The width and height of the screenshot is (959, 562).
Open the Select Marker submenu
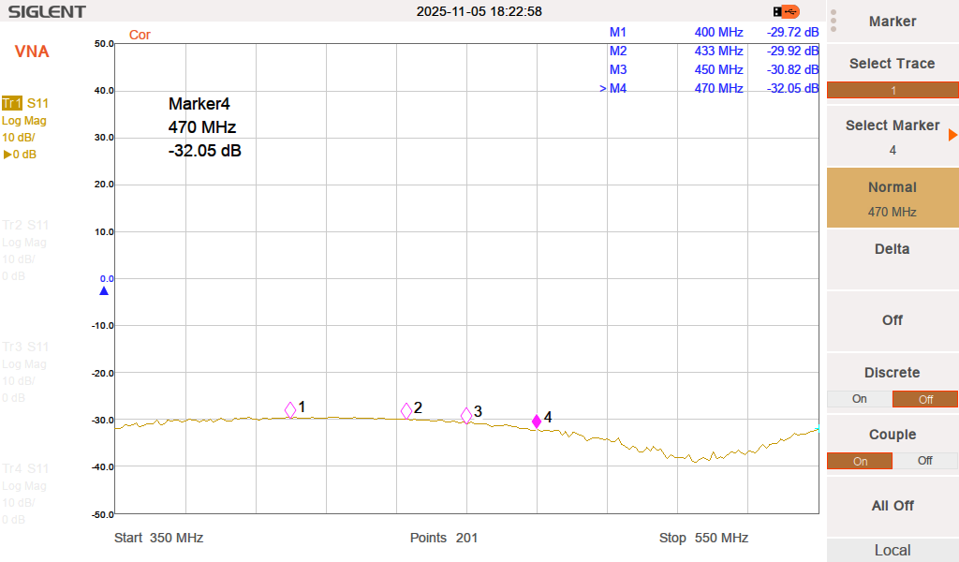892,137
